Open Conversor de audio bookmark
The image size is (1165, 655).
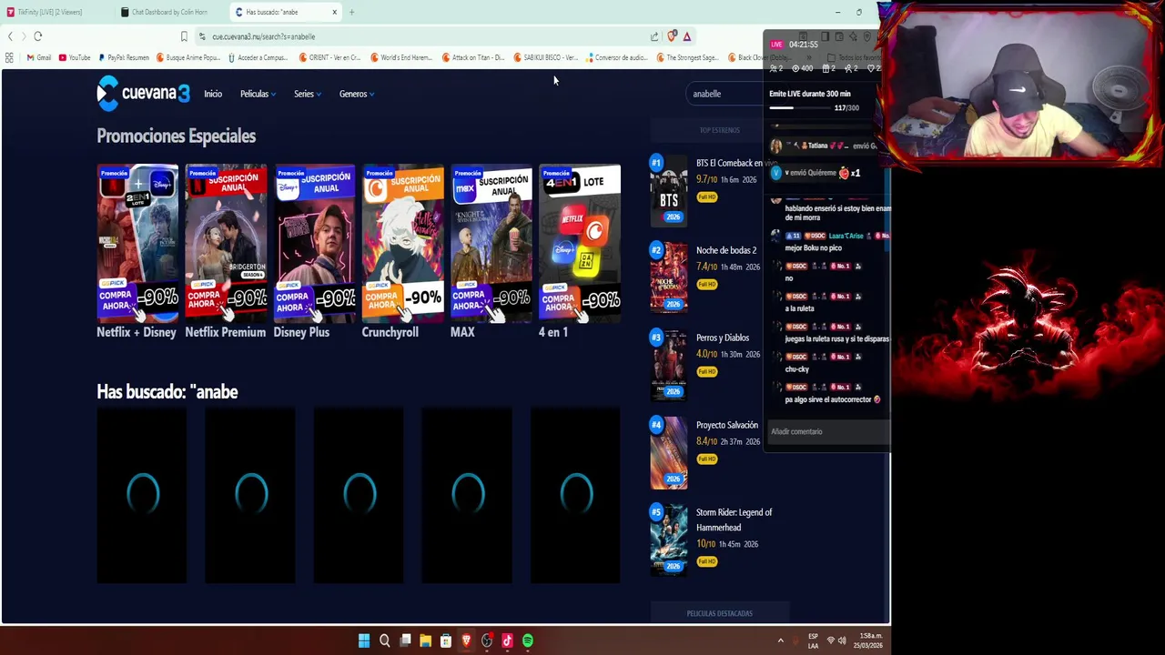[x=617, y=57]
